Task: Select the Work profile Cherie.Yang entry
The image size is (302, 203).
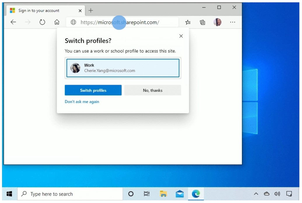Action: coord(123,68)
